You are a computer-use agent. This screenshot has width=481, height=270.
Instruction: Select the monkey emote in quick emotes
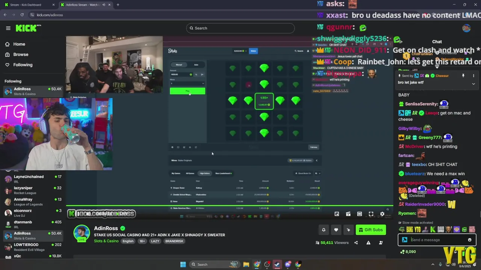tap(457, 229)
